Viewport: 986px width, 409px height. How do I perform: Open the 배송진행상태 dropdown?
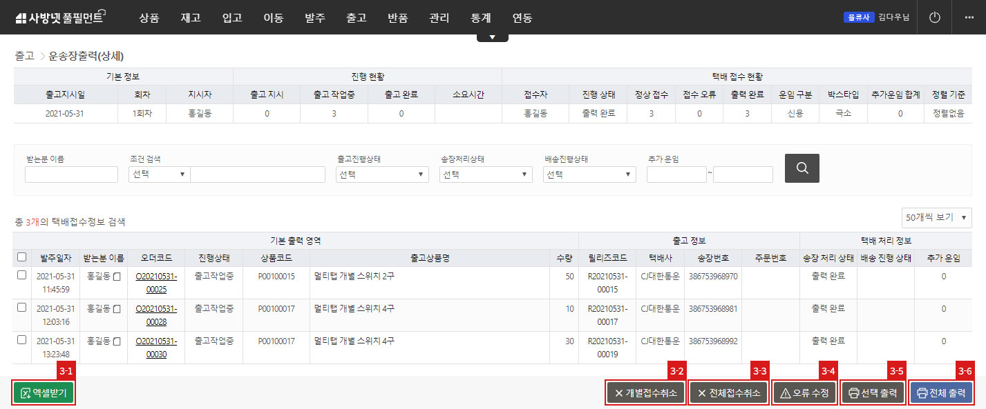(x=589, y=174)
